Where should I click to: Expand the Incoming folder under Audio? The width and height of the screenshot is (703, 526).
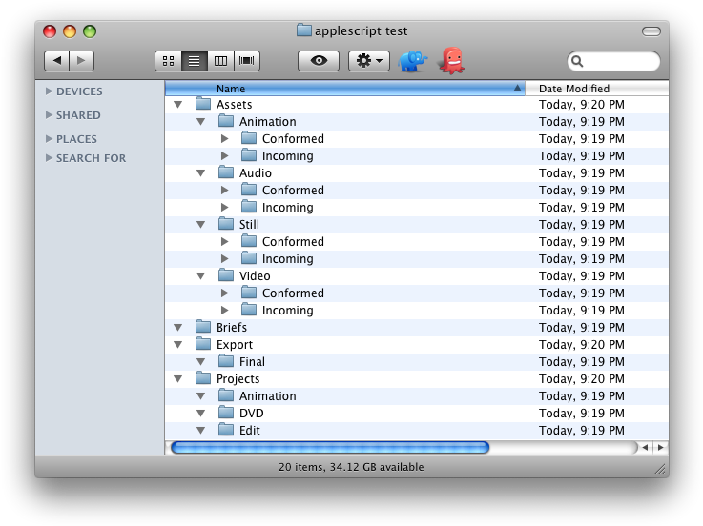[224, 208]
